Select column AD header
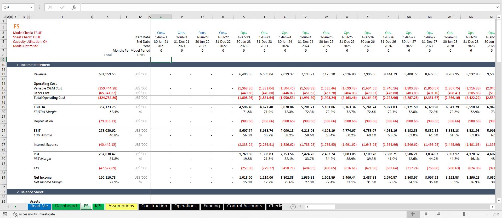 coord(471,17)
